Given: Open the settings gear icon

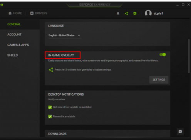Looking at the screenshot, I should (135, 13).
